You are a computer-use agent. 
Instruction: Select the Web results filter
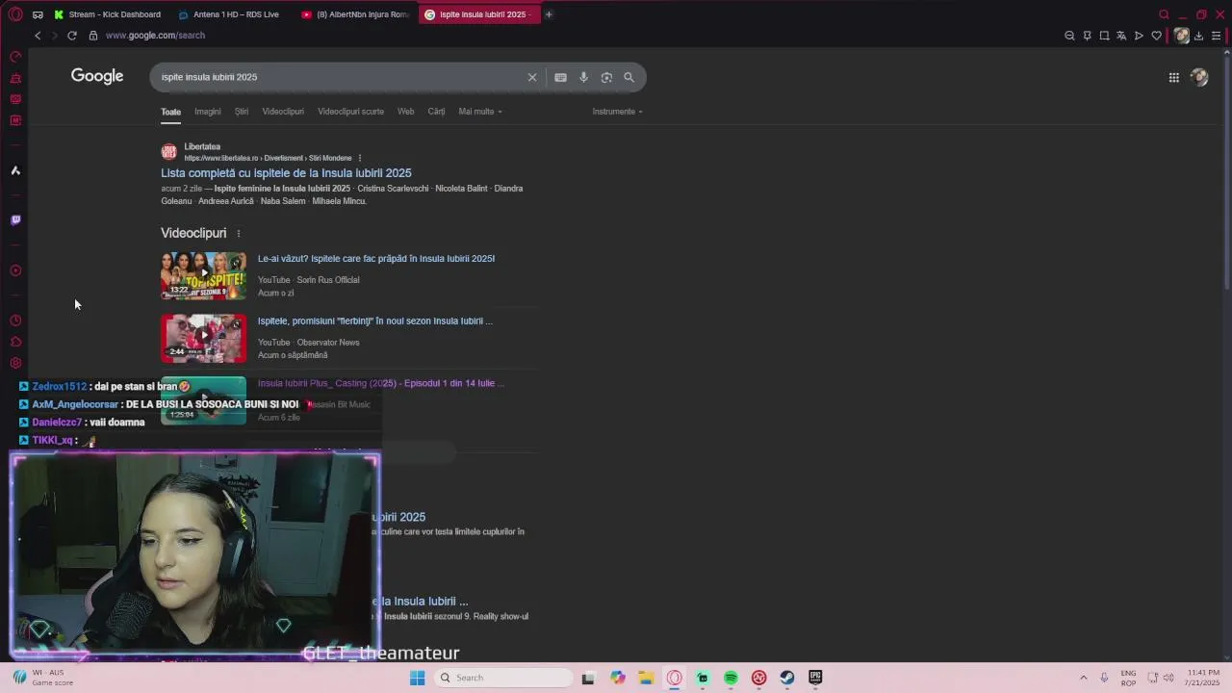(406, 112)
